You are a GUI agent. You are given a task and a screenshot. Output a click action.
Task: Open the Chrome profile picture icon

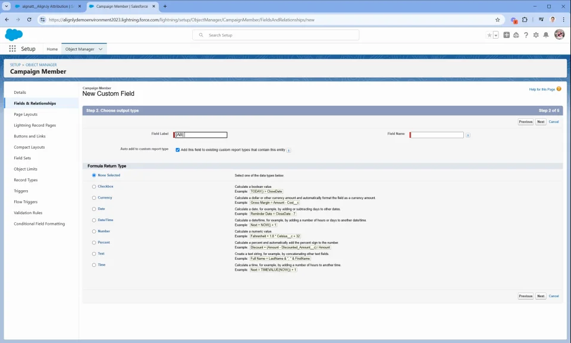[553, 20]
